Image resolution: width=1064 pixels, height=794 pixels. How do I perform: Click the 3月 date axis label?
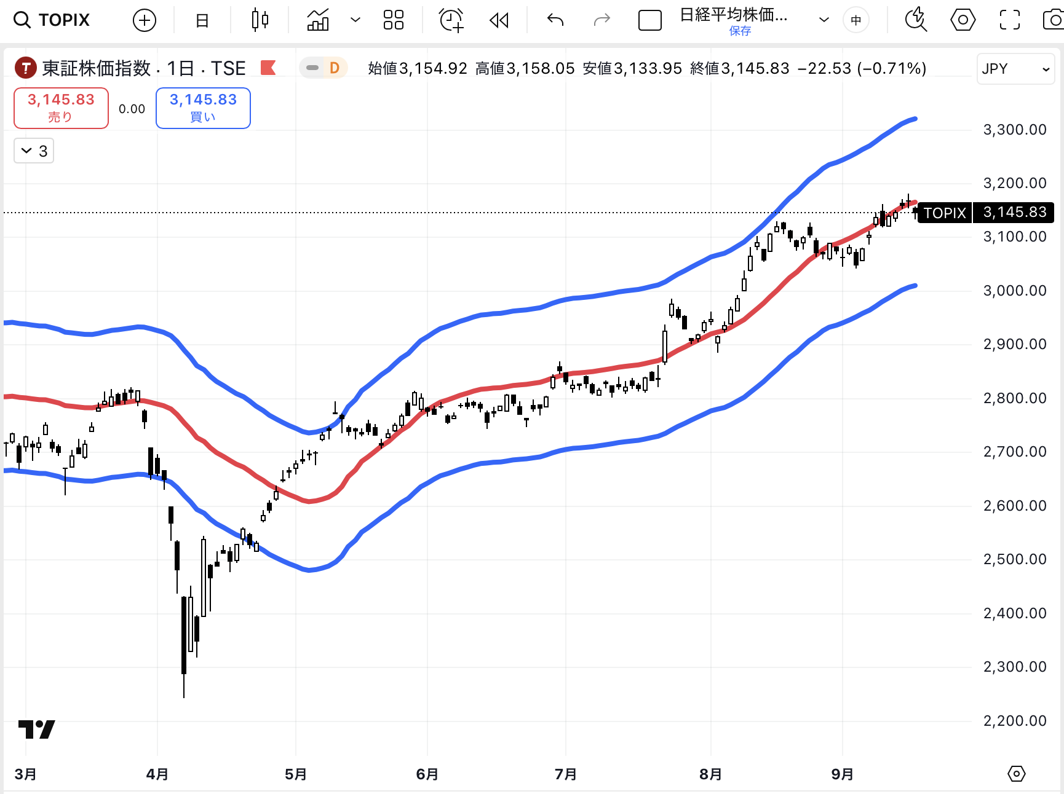point(25,774)
